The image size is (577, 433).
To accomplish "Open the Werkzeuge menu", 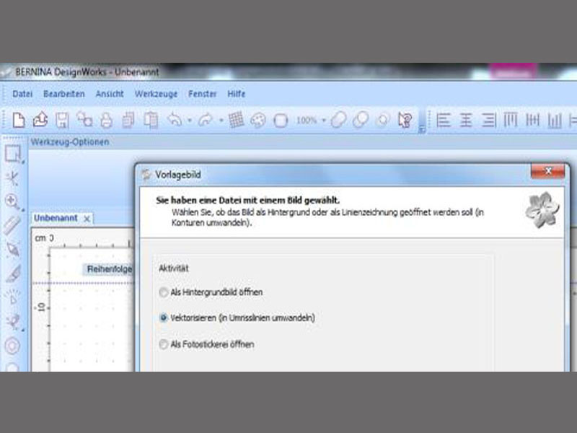I will 156,94.
